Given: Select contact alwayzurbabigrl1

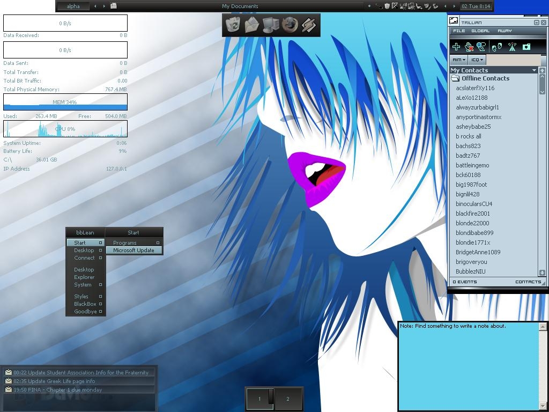Looking at the screenshot, I should tap(477, 107).
